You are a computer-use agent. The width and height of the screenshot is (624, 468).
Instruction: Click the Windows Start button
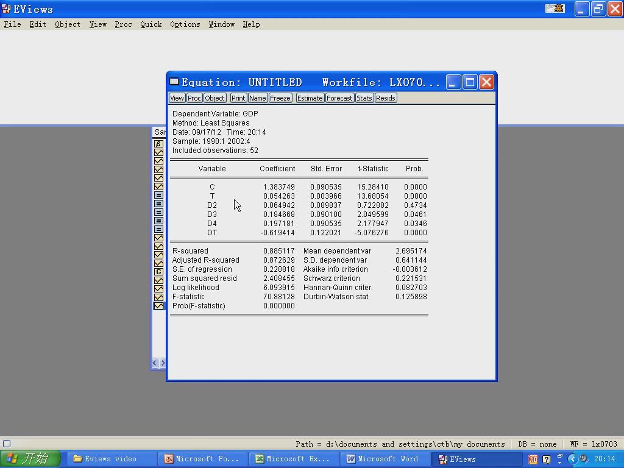point(30,459)
